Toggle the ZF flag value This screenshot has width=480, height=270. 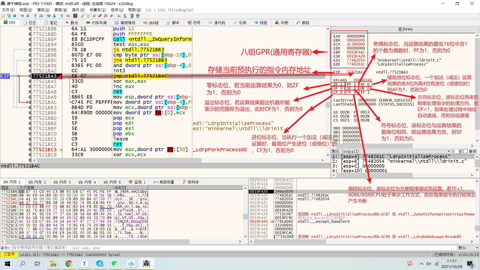(341, 84)
